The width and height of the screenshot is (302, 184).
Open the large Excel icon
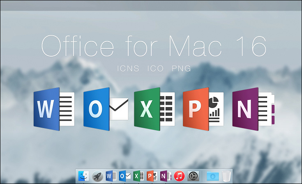coord(154,109)
